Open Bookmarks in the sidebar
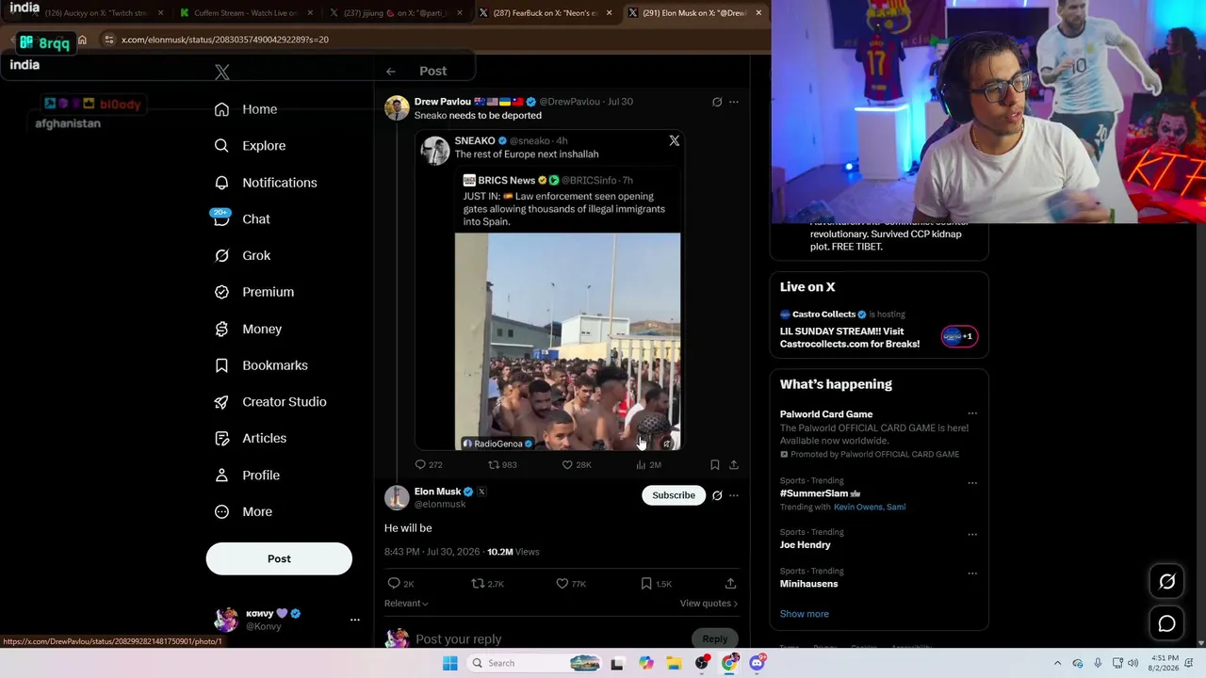The image size is (1206, 678). point(260,365)
